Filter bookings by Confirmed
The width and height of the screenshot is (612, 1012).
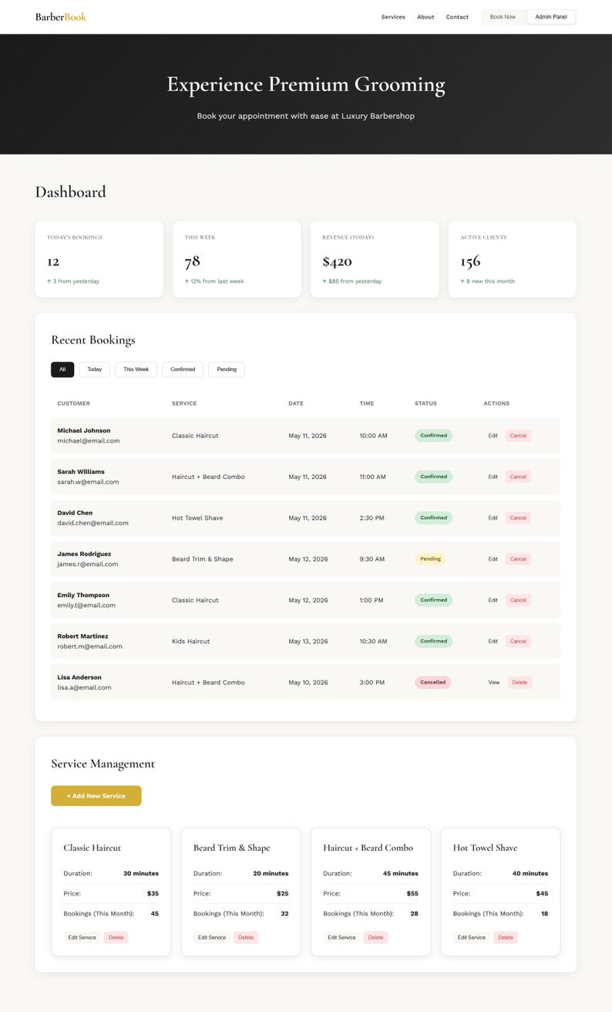pyautogui.click(x=183, y=369)
